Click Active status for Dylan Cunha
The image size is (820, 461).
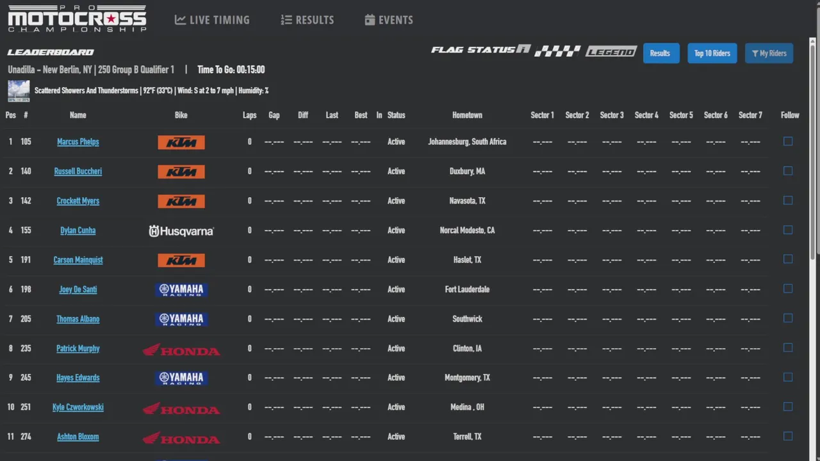(x=397, y=230)
